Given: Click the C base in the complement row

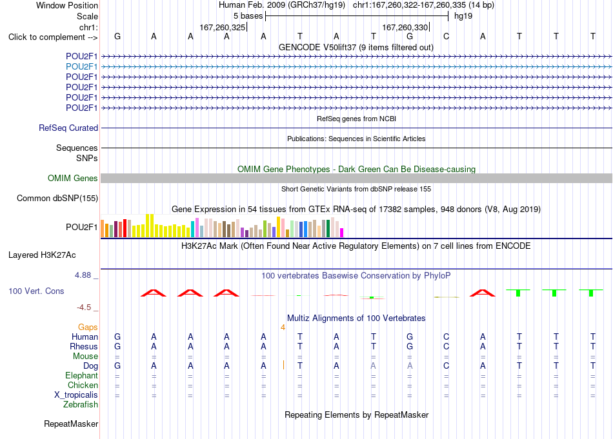Looking at the screenshot, I should [x=446, y=37].
